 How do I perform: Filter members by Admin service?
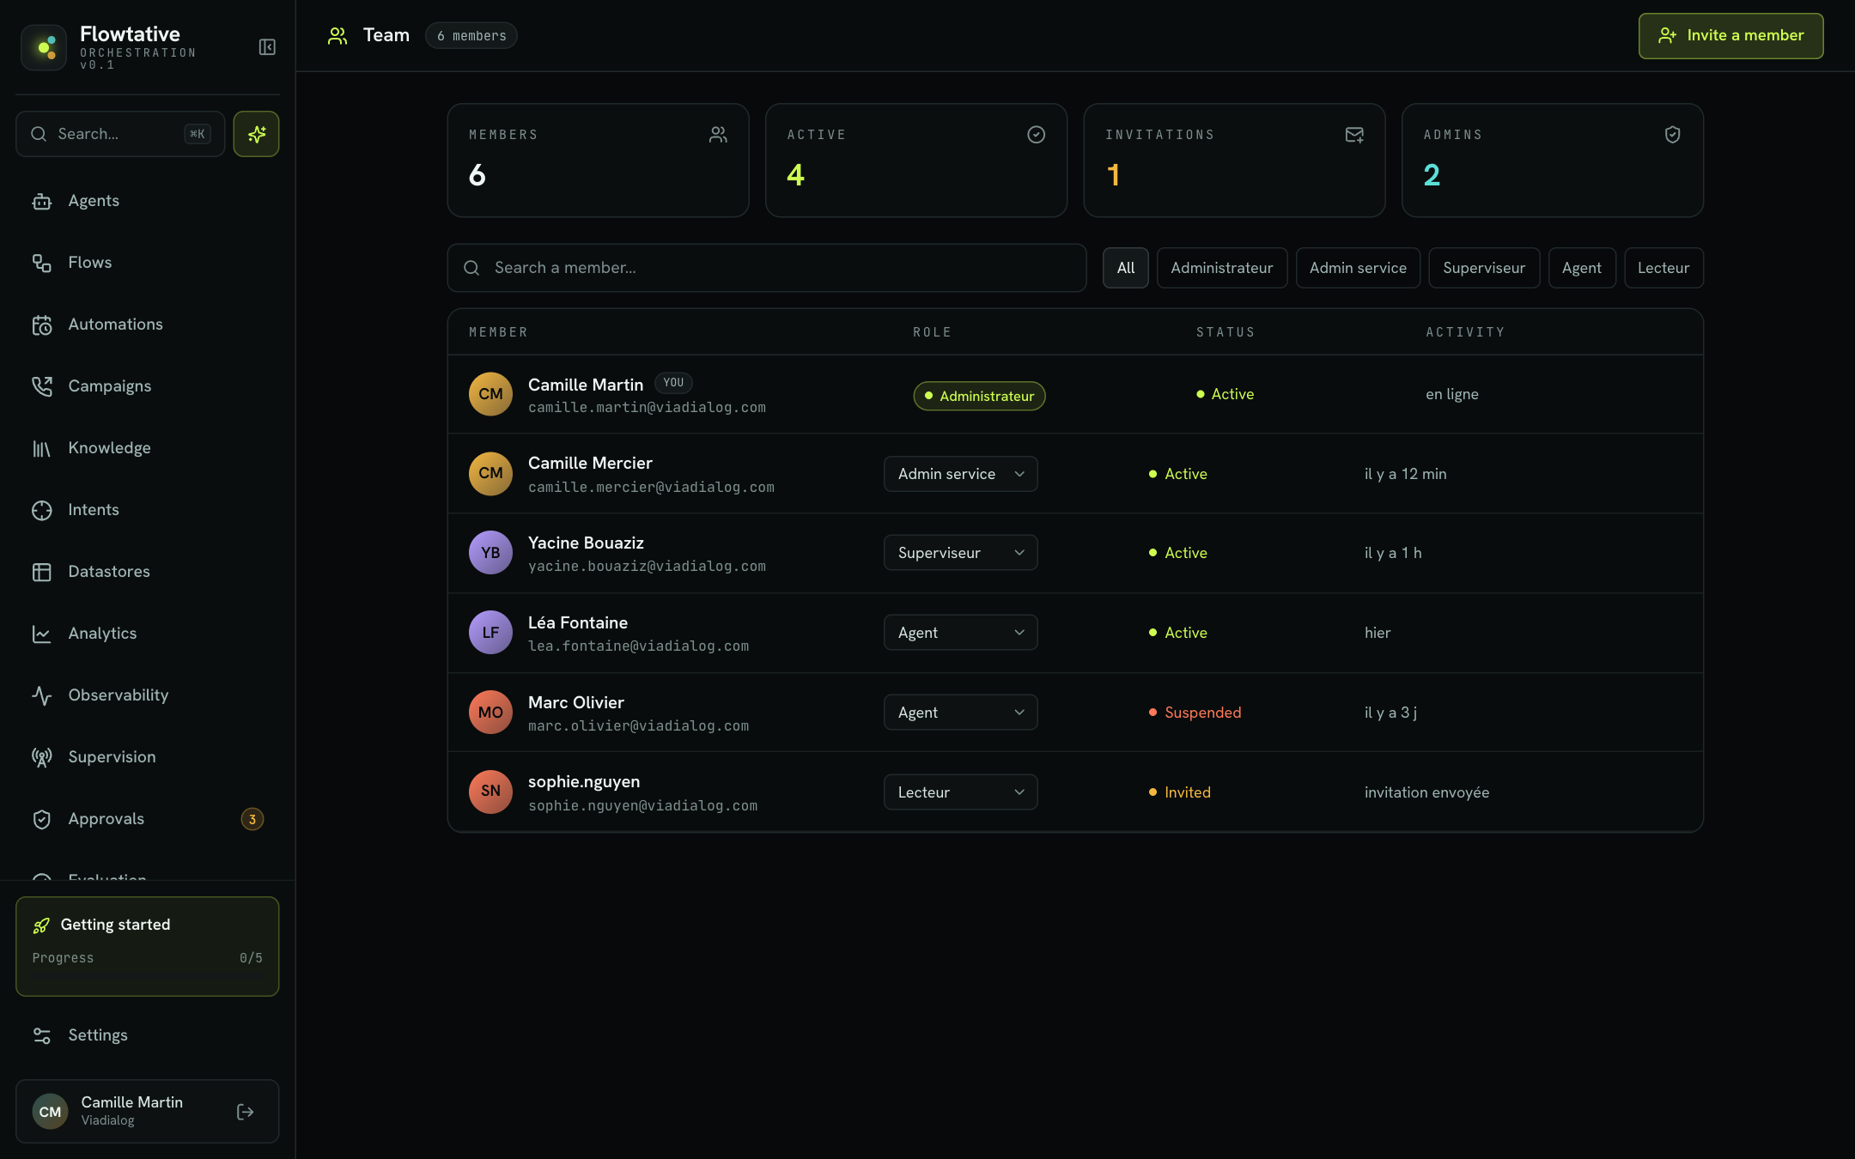(1358, 268)
